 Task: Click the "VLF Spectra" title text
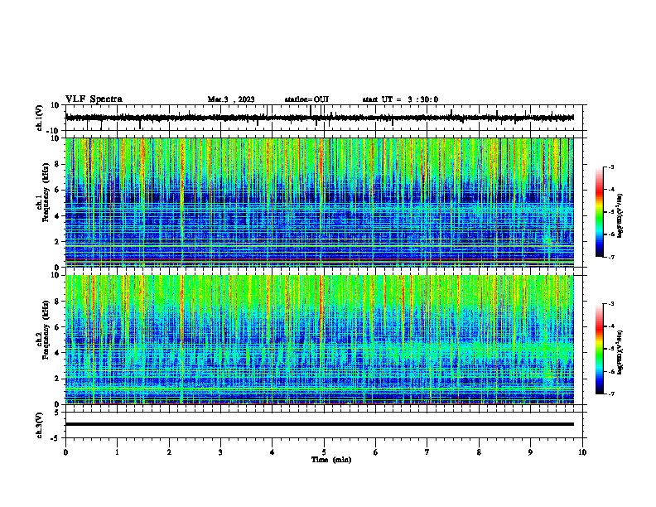pos(94,99)
